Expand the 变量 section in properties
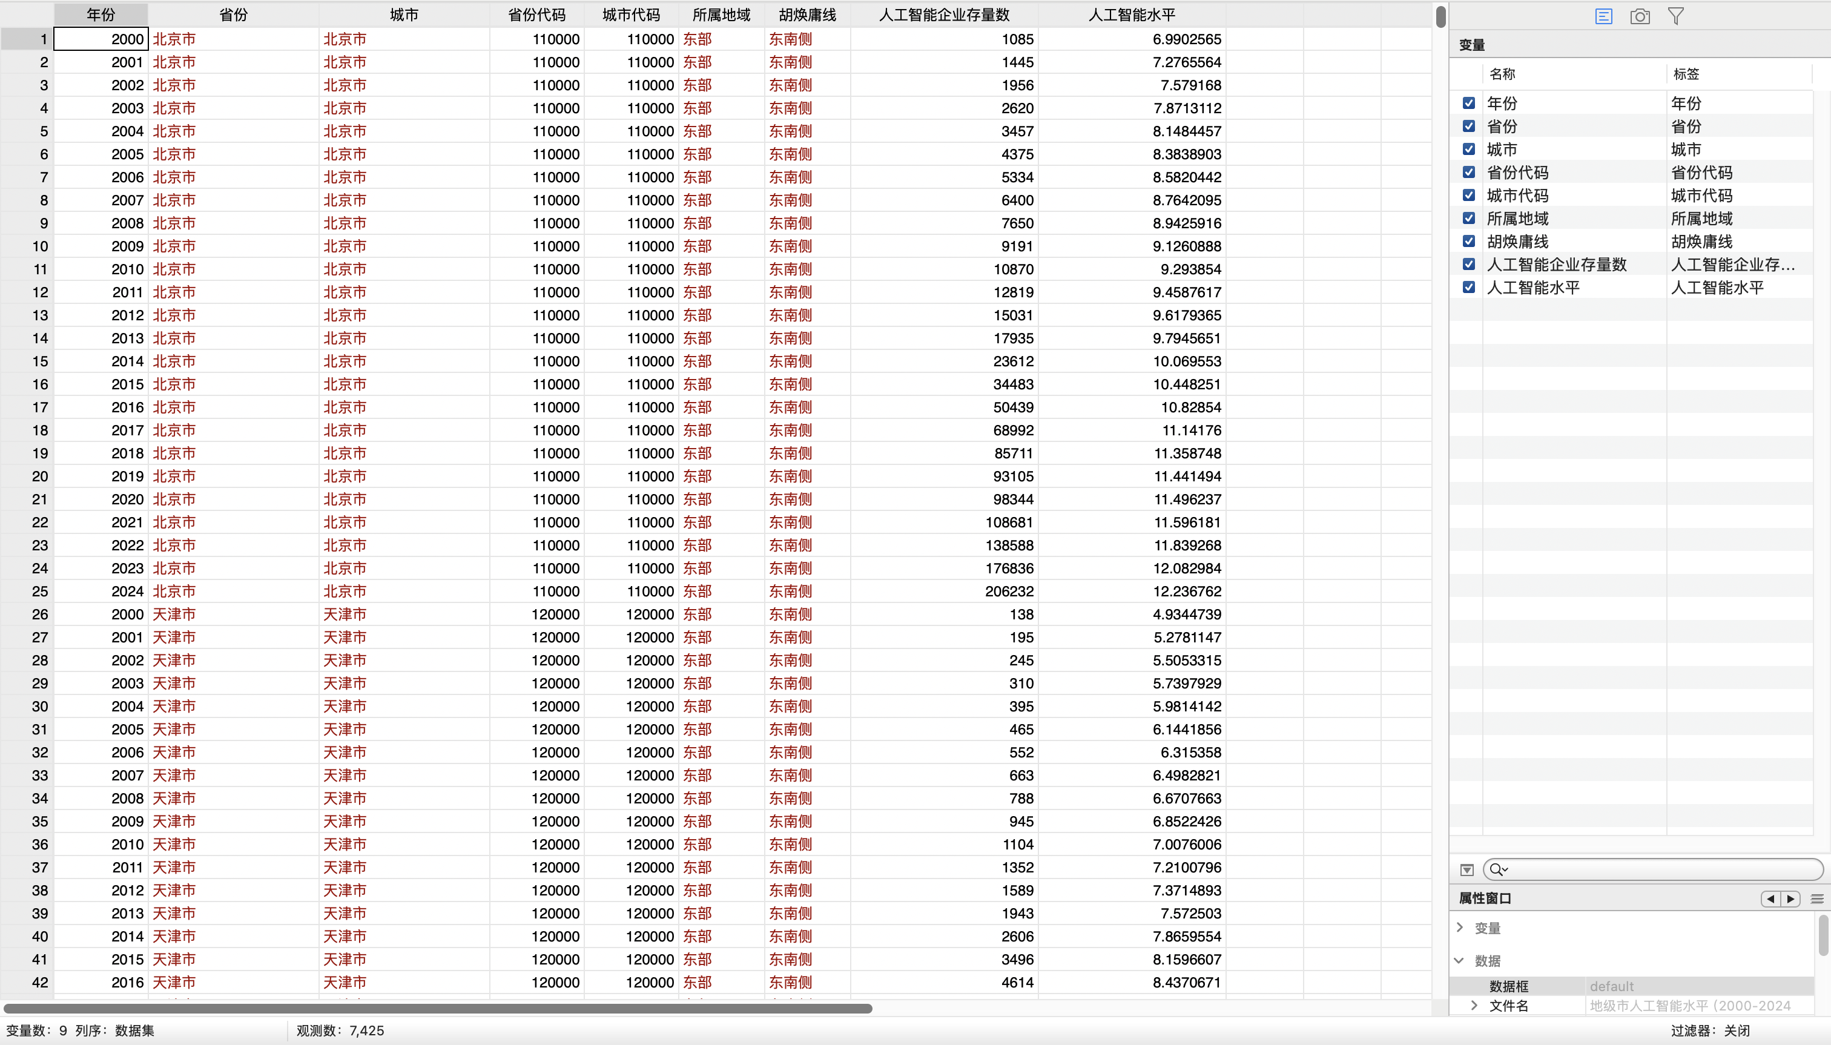The image size is (1831, 1045). coord(1460,928)
